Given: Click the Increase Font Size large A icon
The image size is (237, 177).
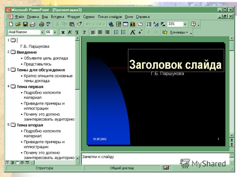Looking at the screenshot, I should pyautogui.click(x=133, y=32).
